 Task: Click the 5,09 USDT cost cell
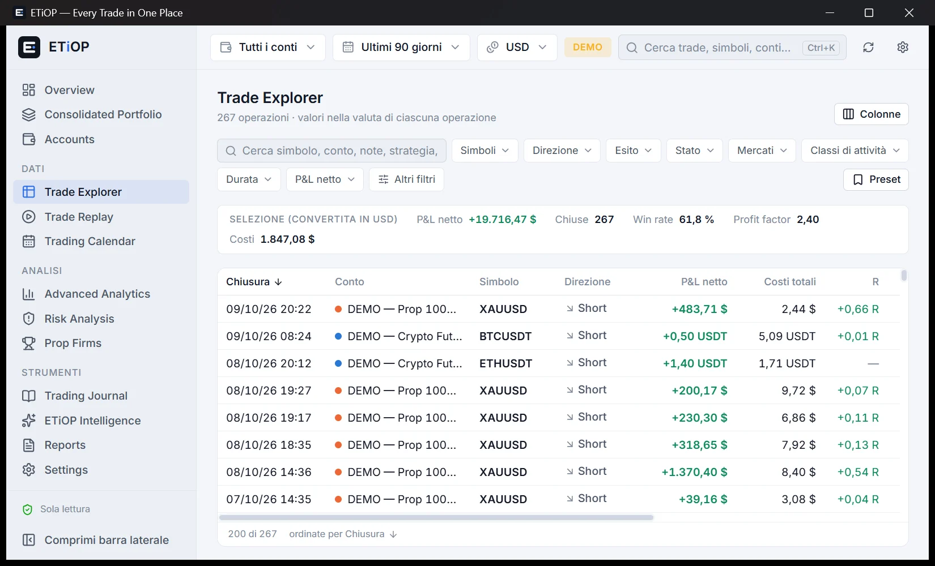787,336
